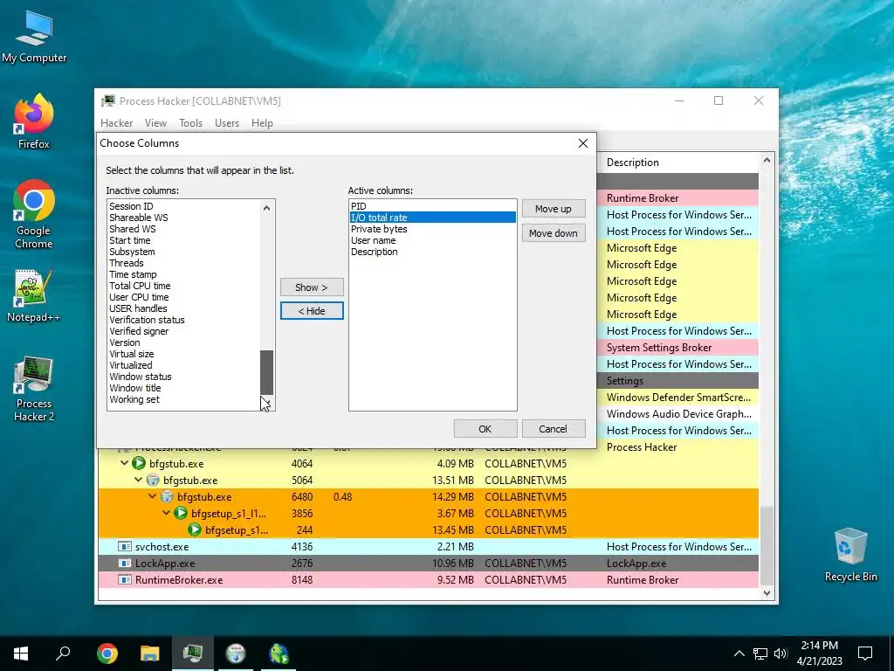
Task: Click the Show > button
Action: coord(312,287)
